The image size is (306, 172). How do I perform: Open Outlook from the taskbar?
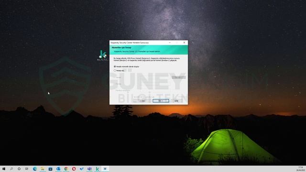click(58, 169)
